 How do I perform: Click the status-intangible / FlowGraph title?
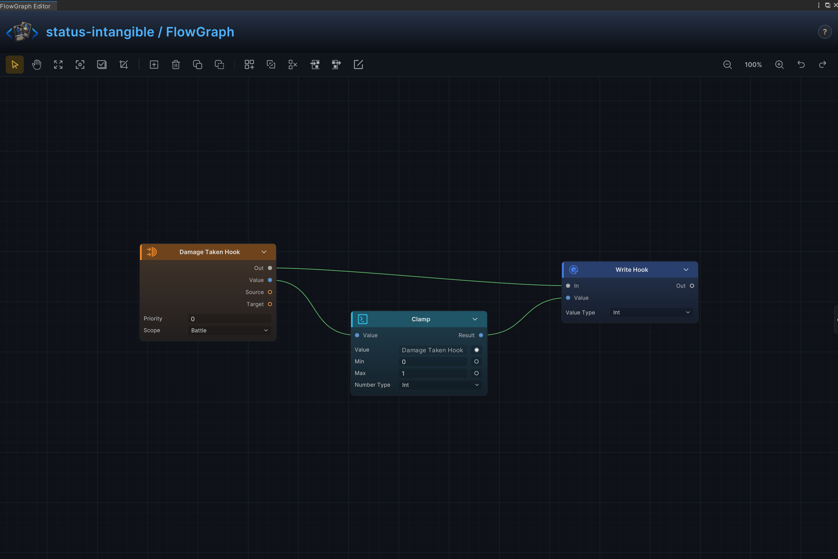(140, 32)
